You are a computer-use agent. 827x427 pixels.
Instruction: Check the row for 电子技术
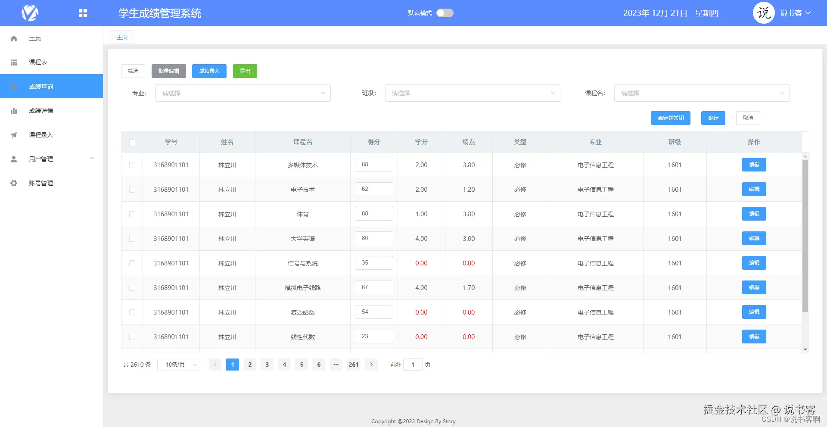point(132,190)
